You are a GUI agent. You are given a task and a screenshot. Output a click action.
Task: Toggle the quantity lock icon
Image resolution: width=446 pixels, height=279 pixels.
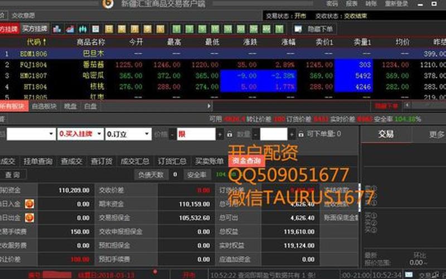click(x=301, y=134)
